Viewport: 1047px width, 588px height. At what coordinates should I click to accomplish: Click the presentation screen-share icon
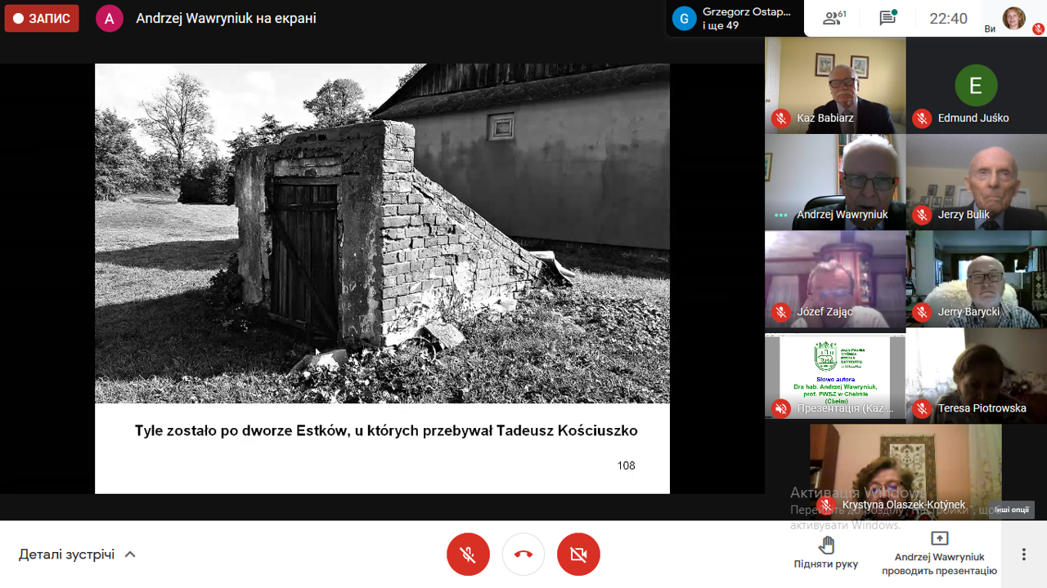click(939, 538)
